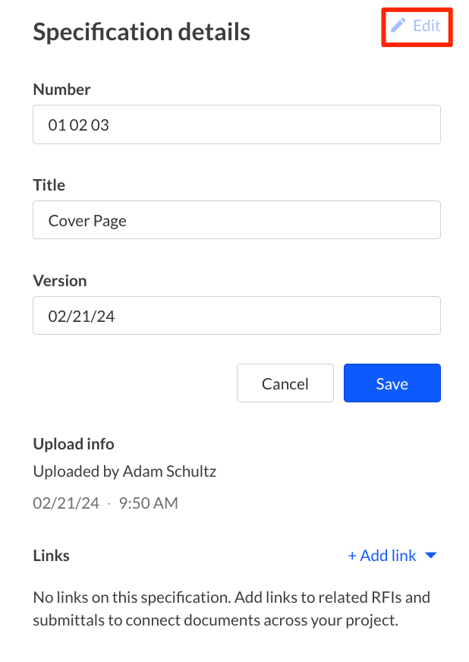Click the Add link text
Screen dimensions: 469x662
[388, 556]
